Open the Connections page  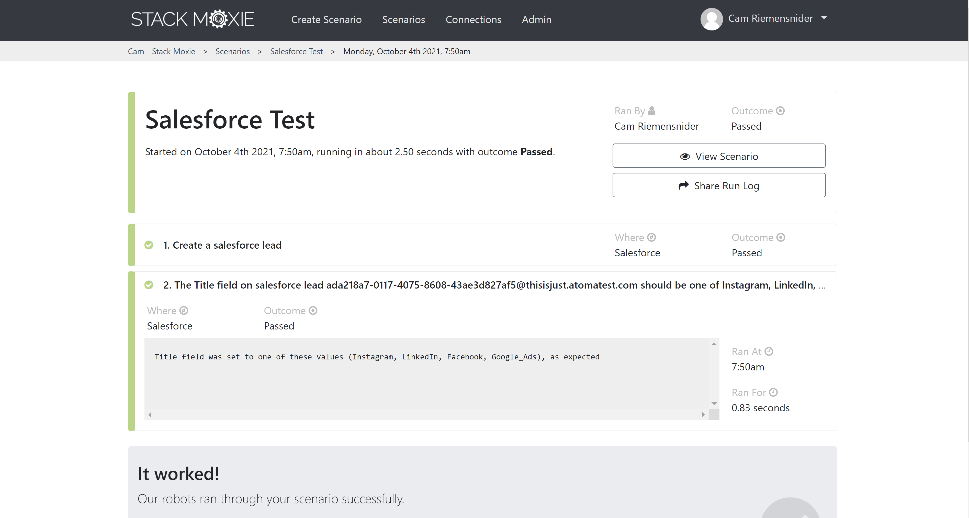(473, 20)
